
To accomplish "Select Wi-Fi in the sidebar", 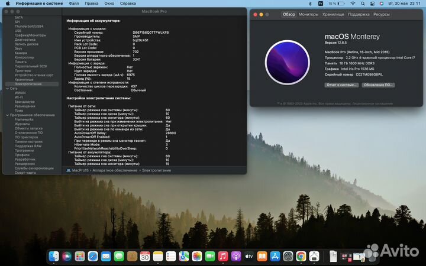I will [x=19, y=97].
